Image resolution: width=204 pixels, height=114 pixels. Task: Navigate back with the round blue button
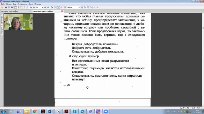tap(52, 7)
